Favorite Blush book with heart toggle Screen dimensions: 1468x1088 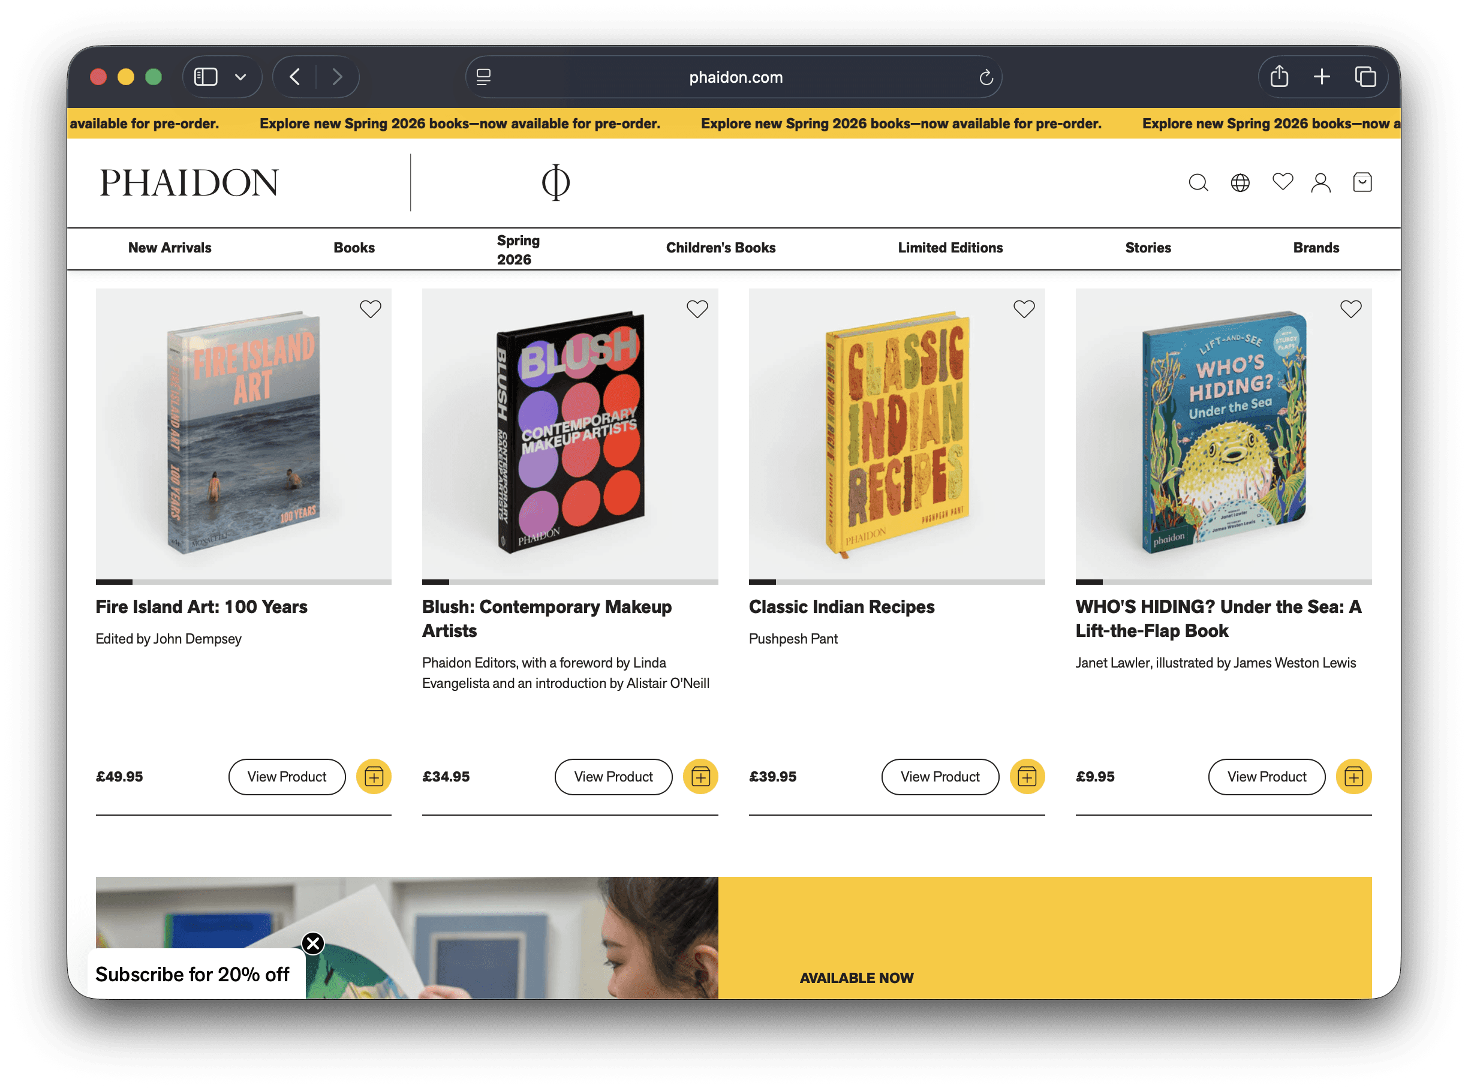point(697,308)
